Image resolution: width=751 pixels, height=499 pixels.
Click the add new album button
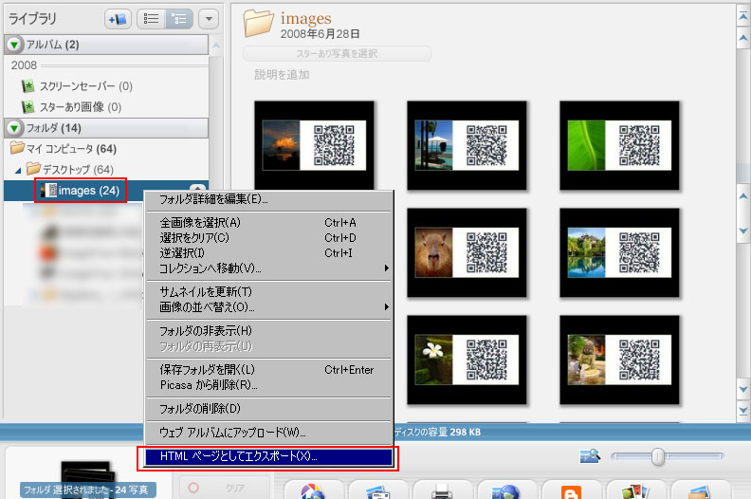tap(118, 19)
